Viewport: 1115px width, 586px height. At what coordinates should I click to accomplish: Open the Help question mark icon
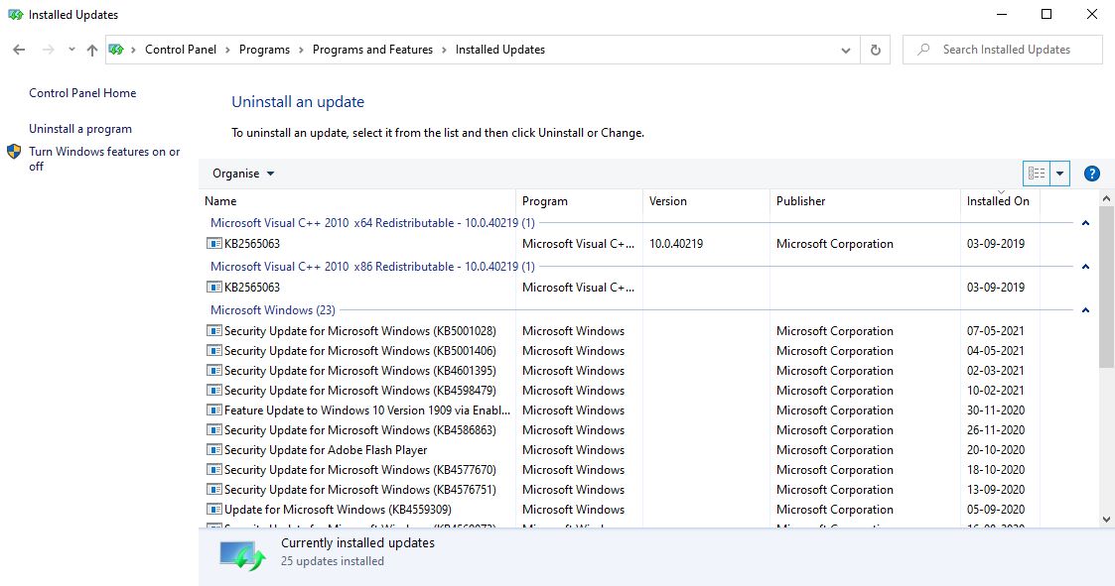pos(1091,174)
